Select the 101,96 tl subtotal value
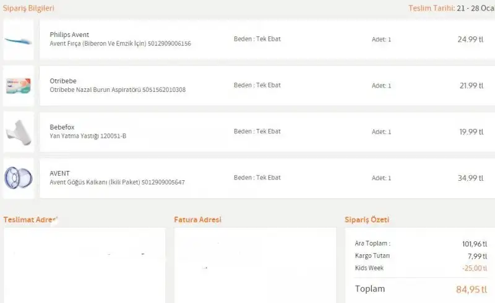Image resolution: width=495 pixels, height=303 pixels. point(475,244)
